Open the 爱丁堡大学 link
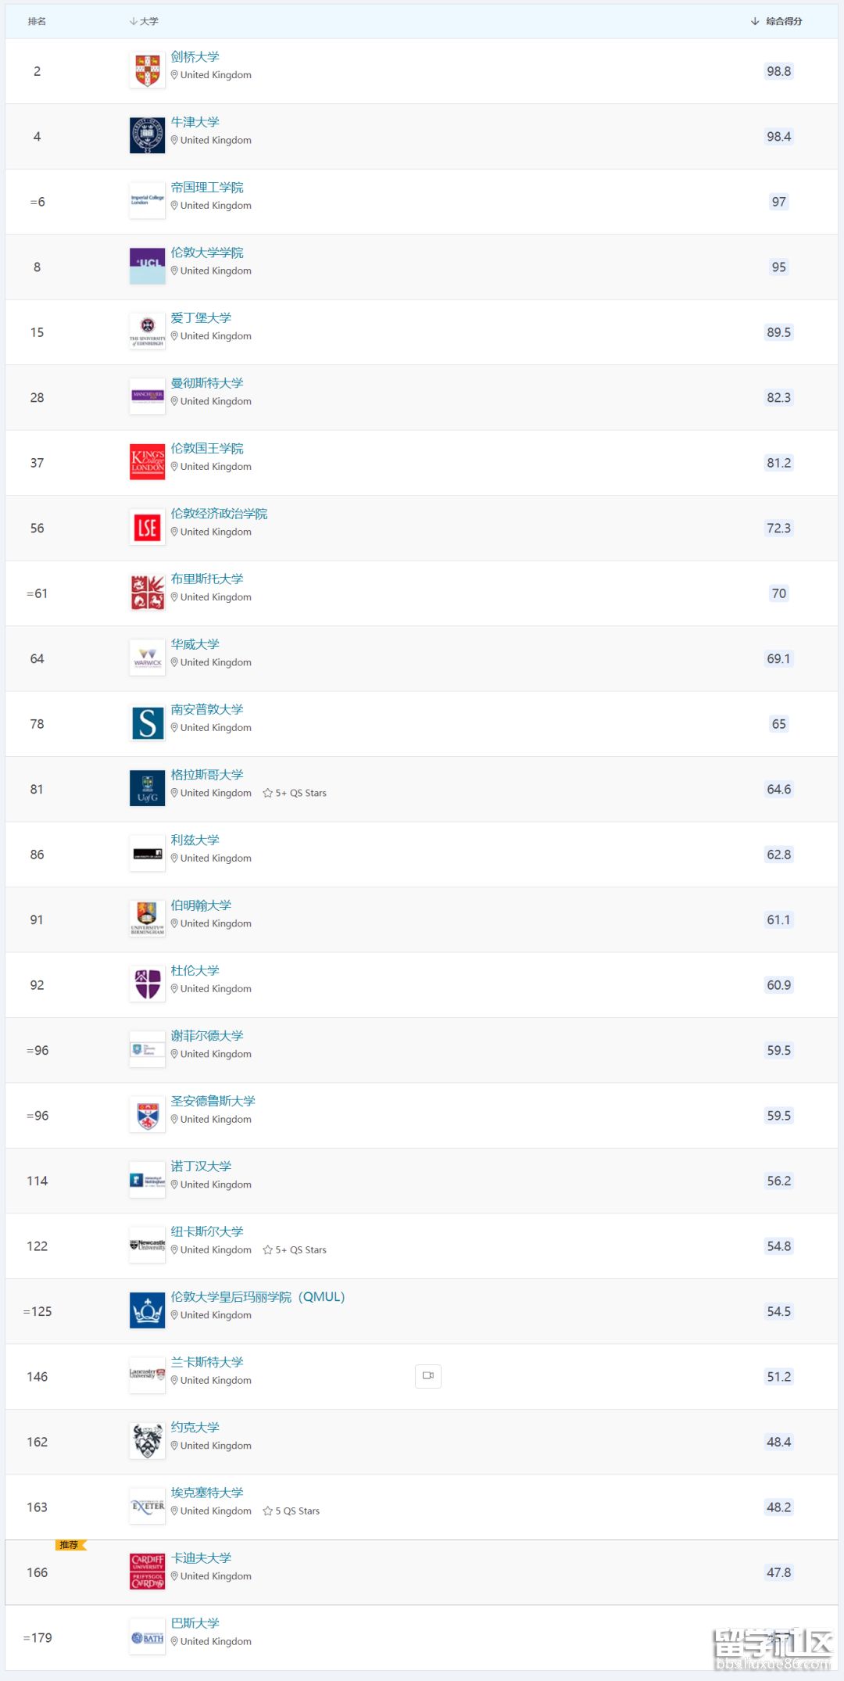This screenshot has width=844, height=1681. [201, 318]
